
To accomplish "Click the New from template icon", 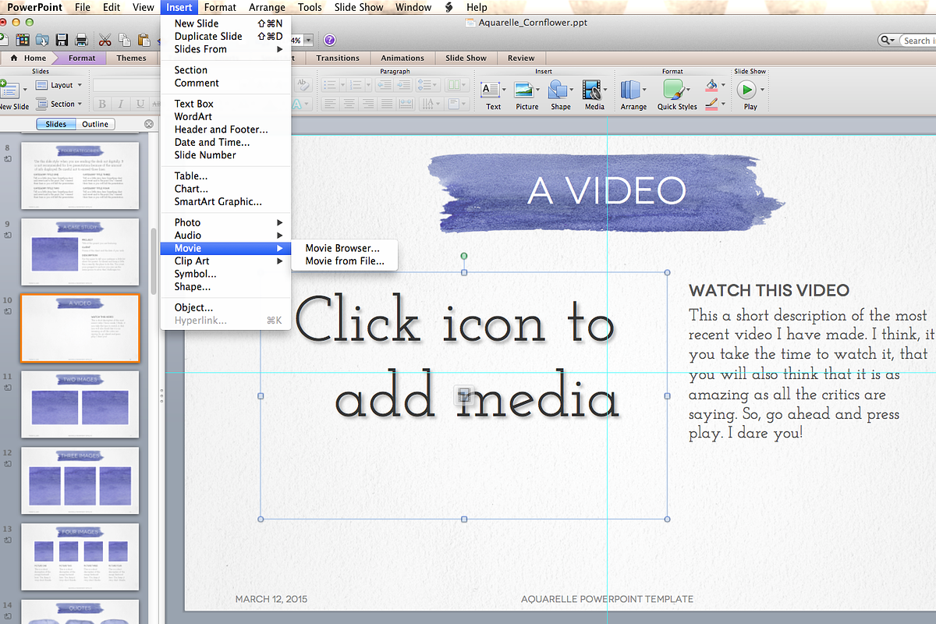I will tap(23, 40).
